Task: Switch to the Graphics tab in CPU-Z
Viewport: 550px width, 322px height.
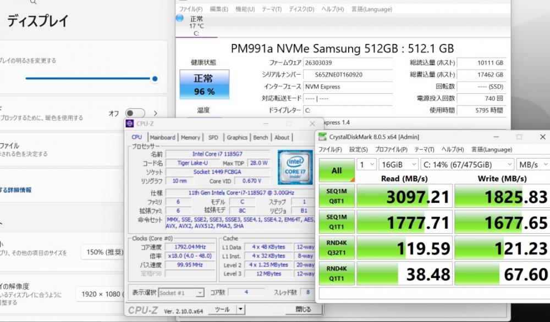Action: (237, 138)
